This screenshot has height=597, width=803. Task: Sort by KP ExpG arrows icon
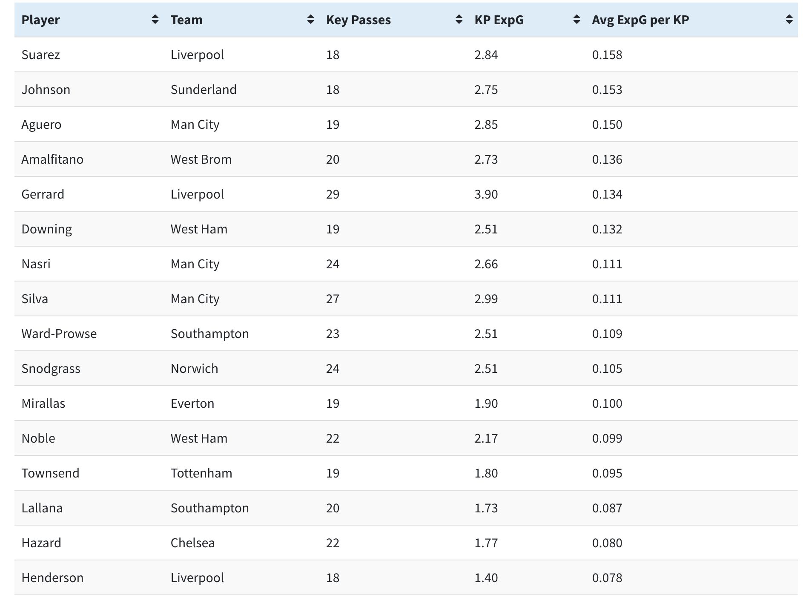click(576, 20)
